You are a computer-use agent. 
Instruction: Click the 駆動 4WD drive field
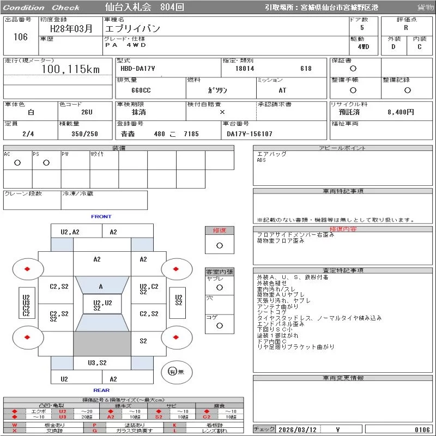pos(364,47)
